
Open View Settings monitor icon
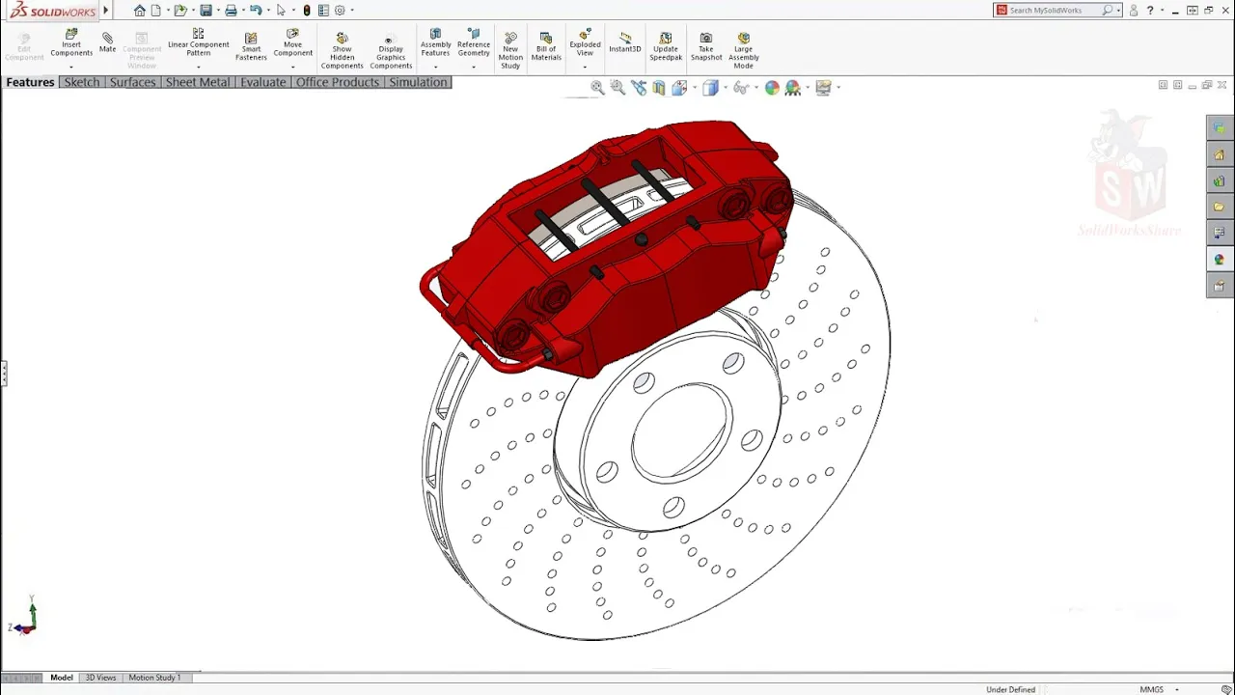coord(823,88)
